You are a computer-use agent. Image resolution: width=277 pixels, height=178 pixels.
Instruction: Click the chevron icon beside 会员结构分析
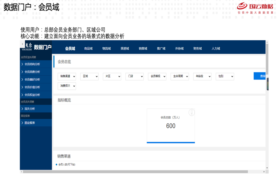(22, 64)
